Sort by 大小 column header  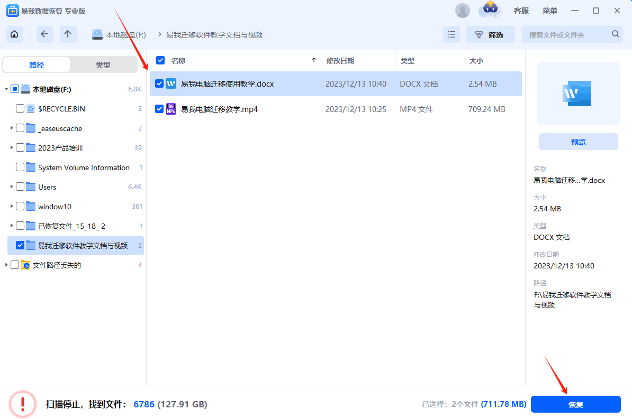pos(476,61)
